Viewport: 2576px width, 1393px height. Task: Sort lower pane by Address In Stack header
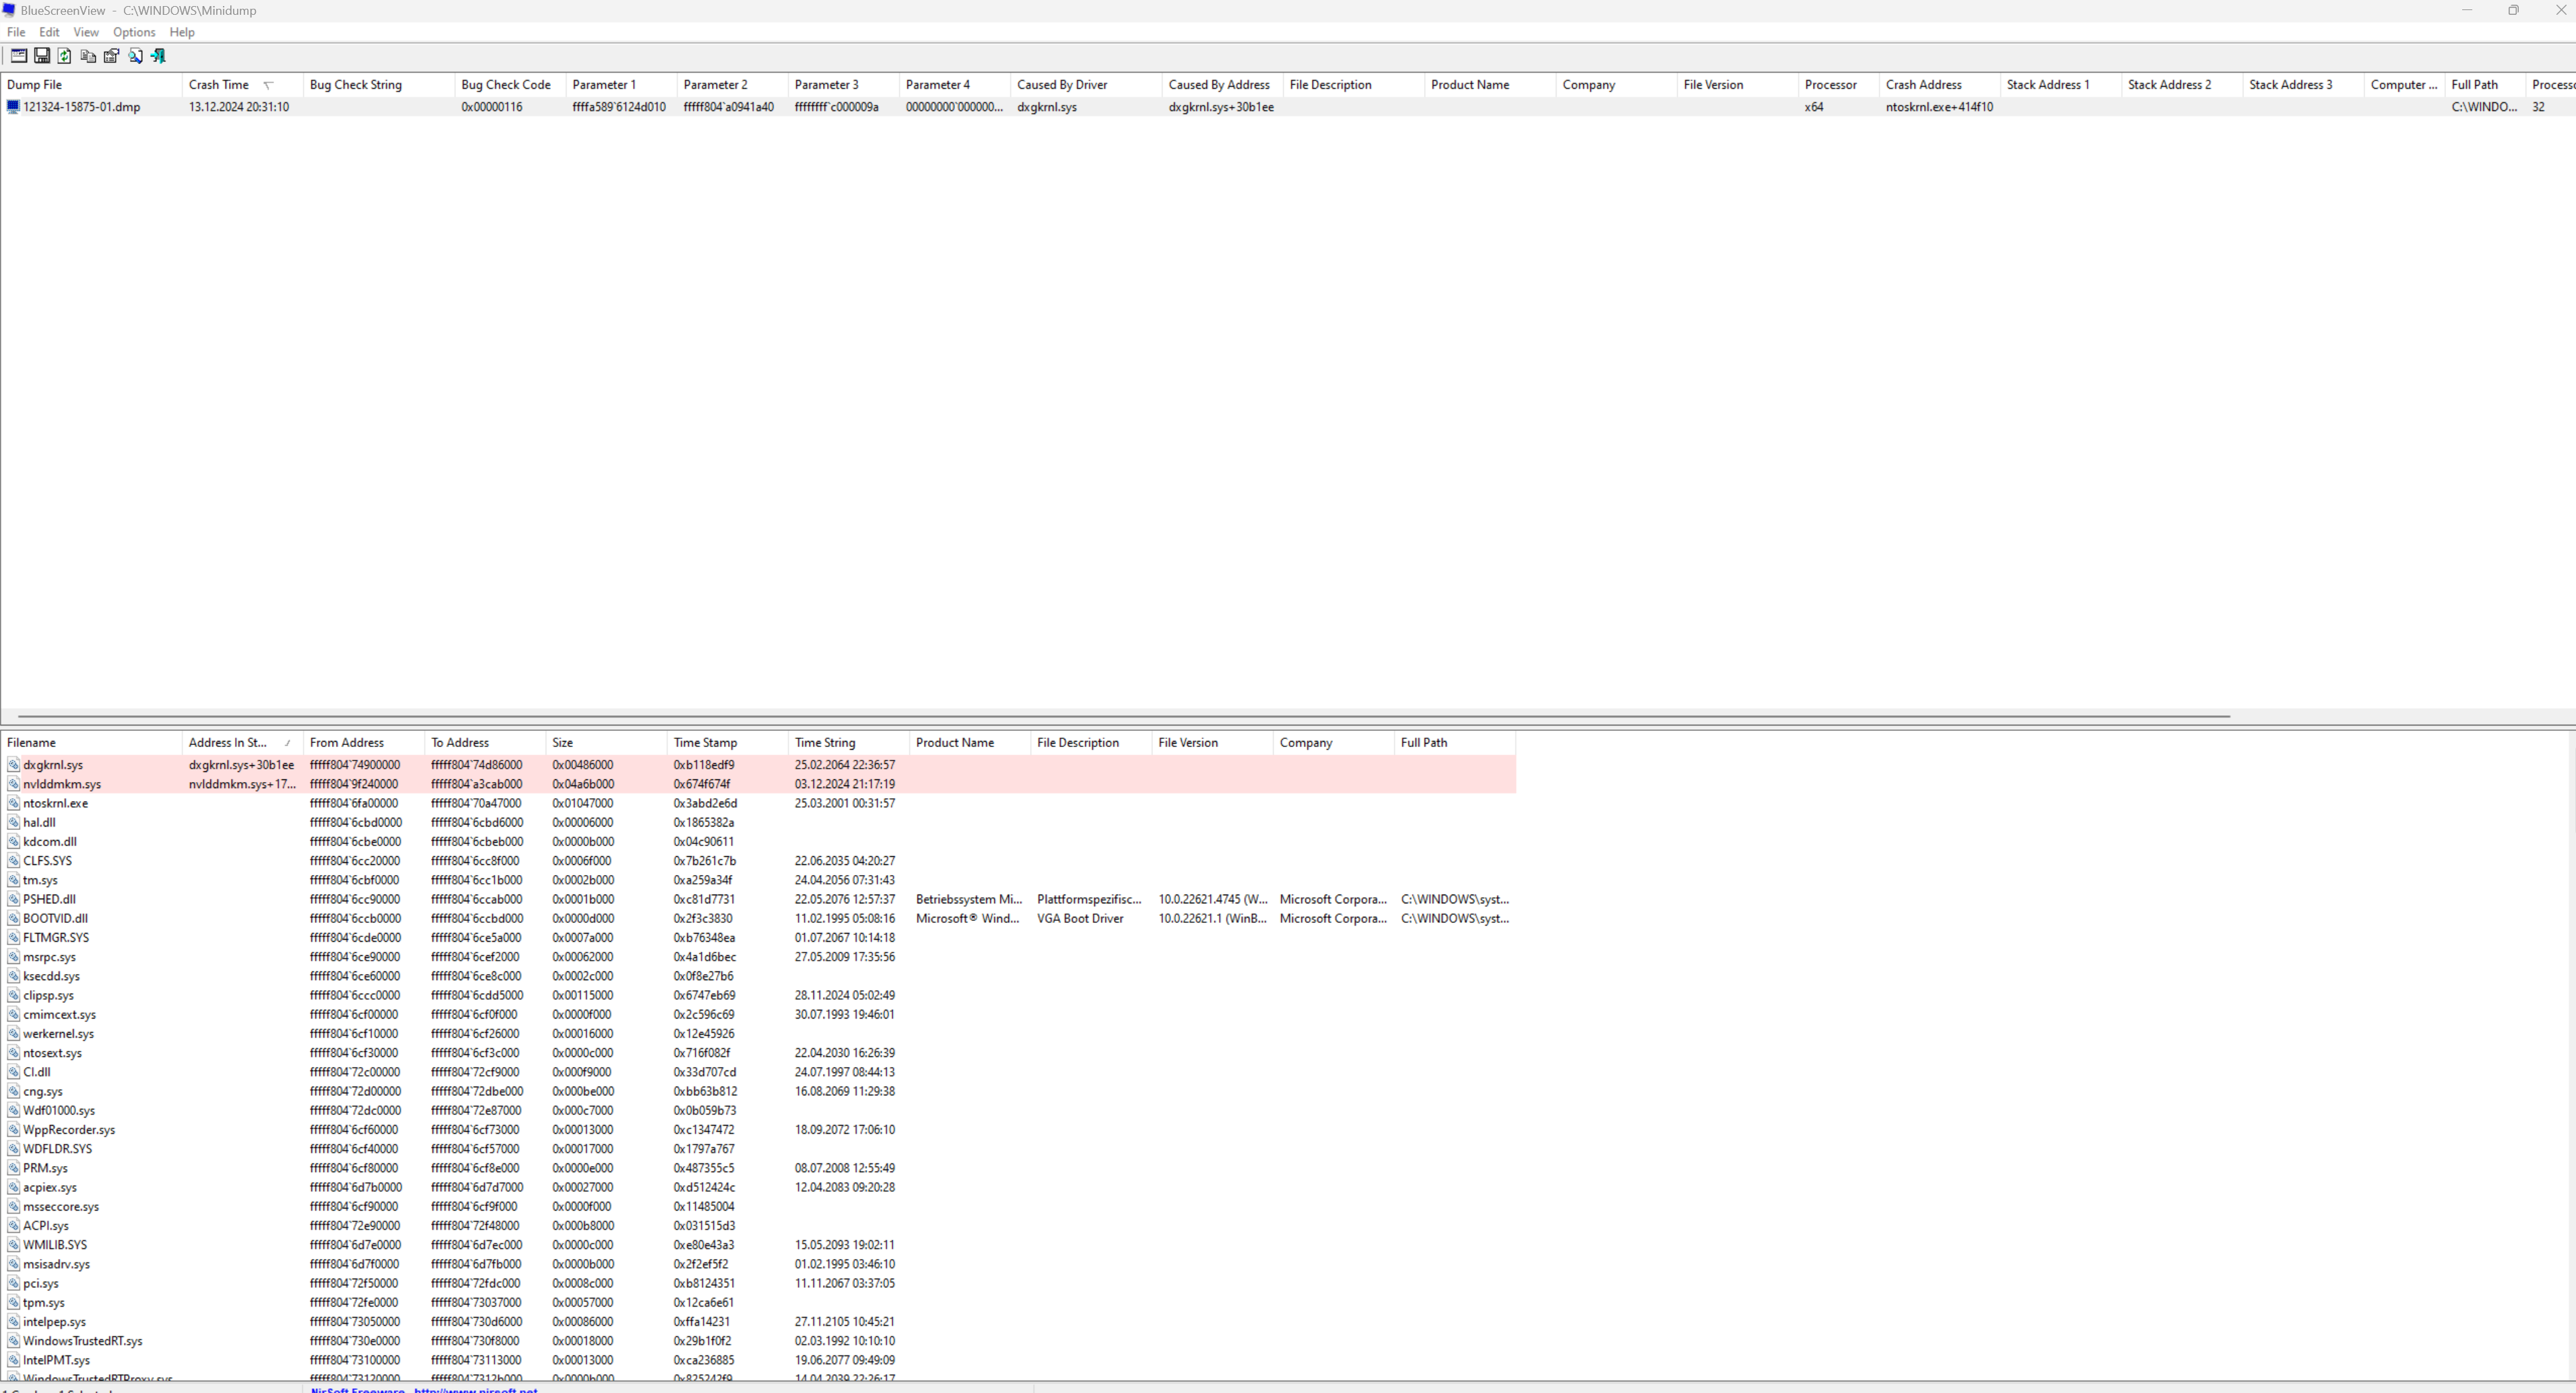point(228,743)
